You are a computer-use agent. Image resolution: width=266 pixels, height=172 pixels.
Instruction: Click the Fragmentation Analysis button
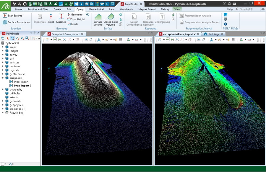coord(195,16)
